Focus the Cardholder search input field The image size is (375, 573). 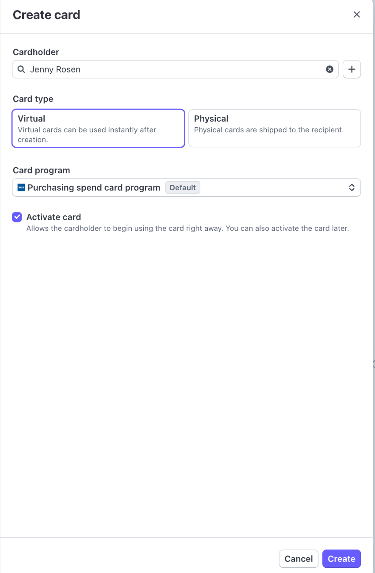point(177,69)
